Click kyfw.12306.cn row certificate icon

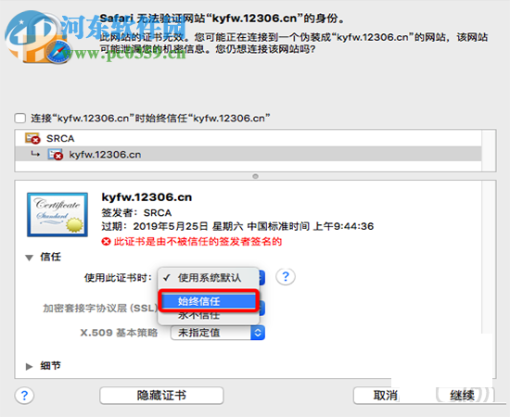pyautogui.click(x=56, y=155)
